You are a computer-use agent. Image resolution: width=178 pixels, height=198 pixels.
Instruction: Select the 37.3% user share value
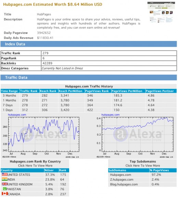coord(50,175)
